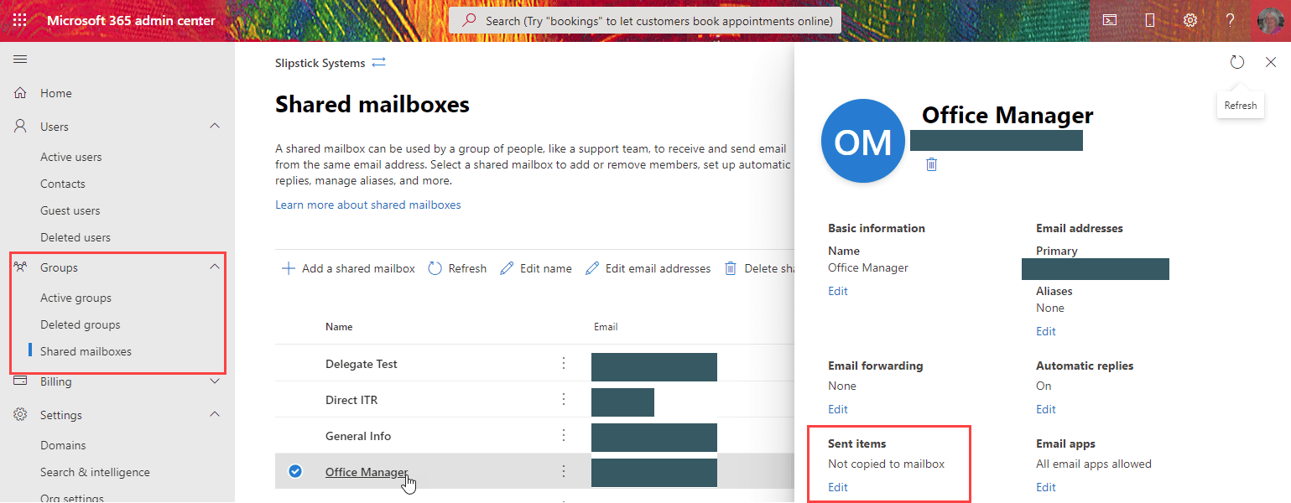1291x503 pixels.
Task: Open the Settings gear in header
Action: 1190,20
